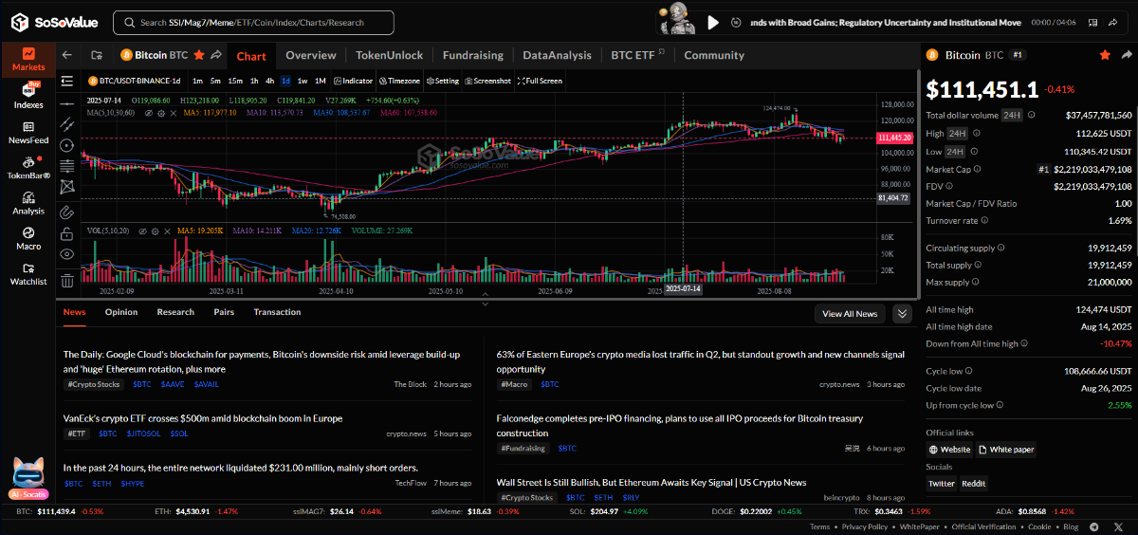Toggle favorite star in right Bitcoin panel
1138x535 pixels.
(1105, 55)
